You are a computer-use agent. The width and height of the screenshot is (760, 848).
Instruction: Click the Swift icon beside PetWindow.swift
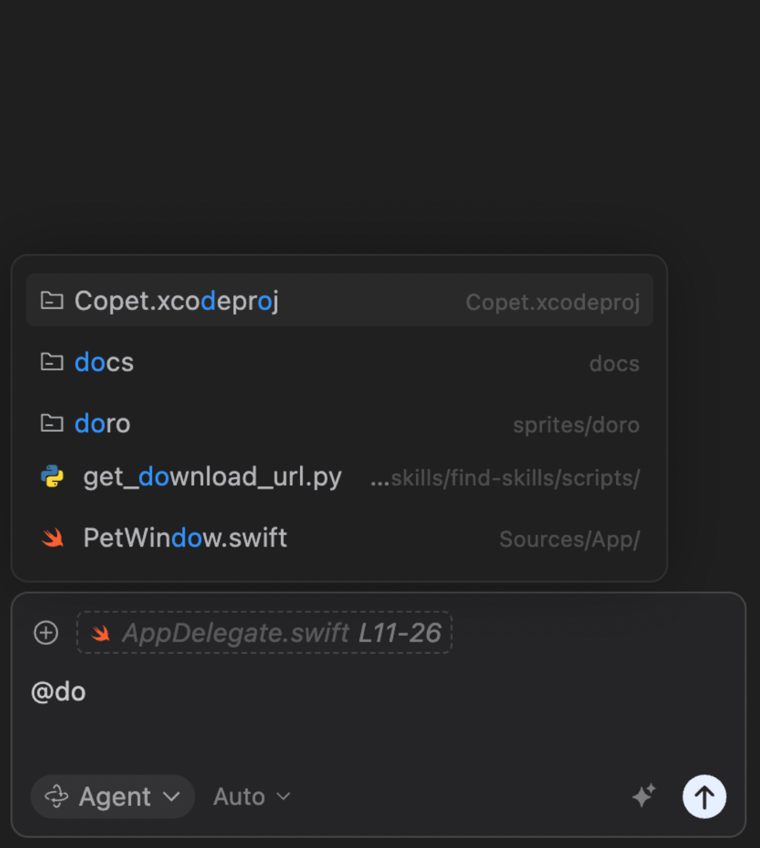point(52,538)
